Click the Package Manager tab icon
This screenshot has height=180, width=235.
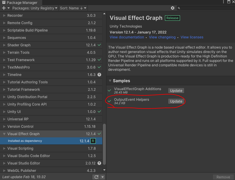pos(4,2)
